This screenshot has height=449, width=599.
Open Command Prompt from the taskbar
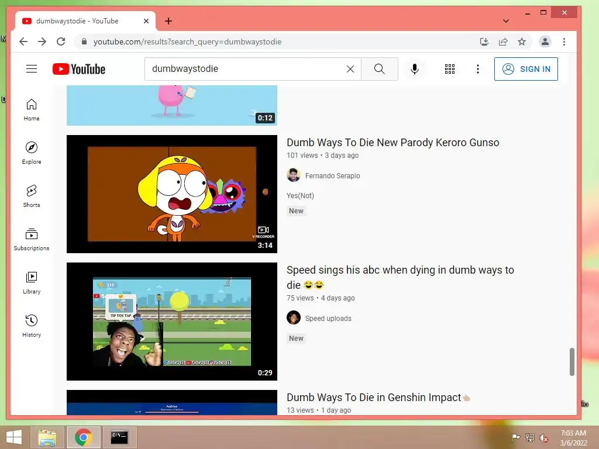(119, 437)
